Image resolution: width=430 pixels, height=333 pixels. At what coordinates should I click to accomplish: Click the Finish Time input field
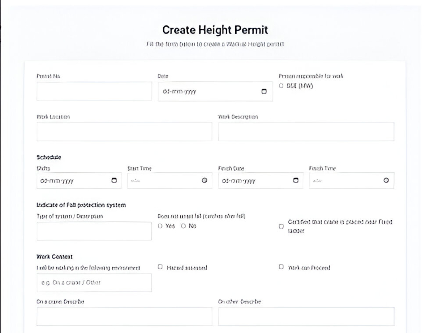click(344, 180)
